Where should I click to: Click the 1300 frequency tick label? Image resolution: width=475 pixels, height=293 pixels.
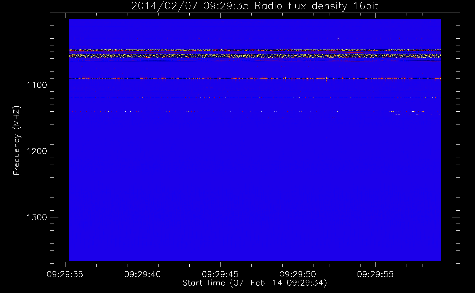(37, 217)
